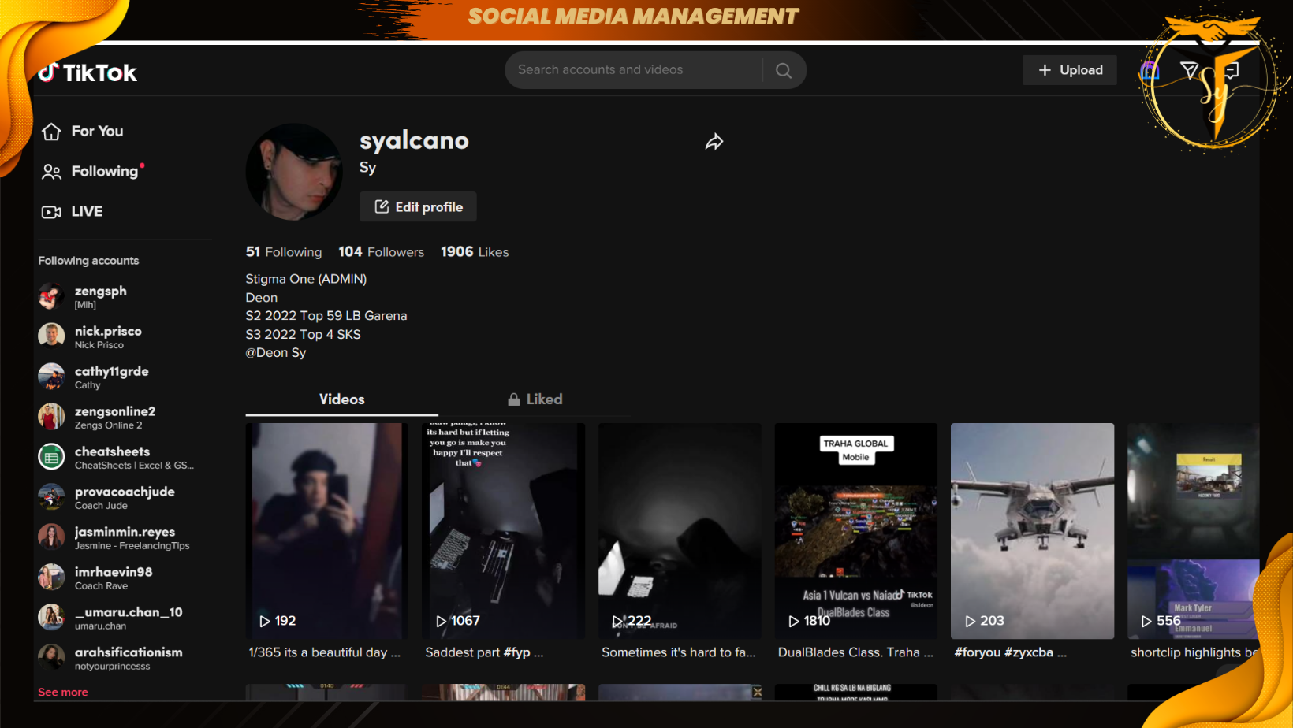Open the jasminmin.reyes account
The height and width of the screenshot is (728, 1293).
click(x=114, y=537)
